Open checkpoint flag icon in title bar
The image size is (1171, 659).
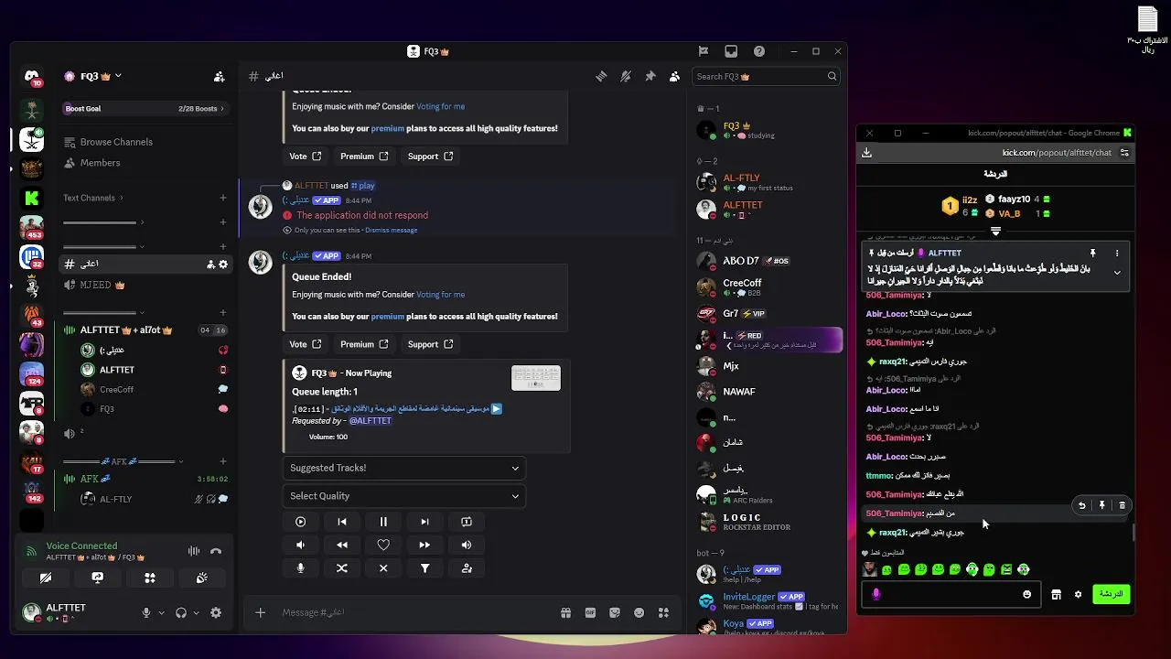704,51
